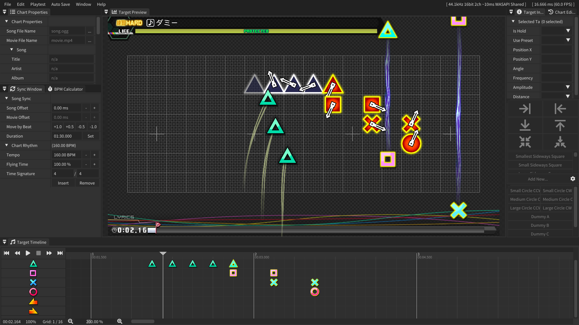Open the Distance dropdown arrow
Screen dimensions: 579x325
point(568,96)
